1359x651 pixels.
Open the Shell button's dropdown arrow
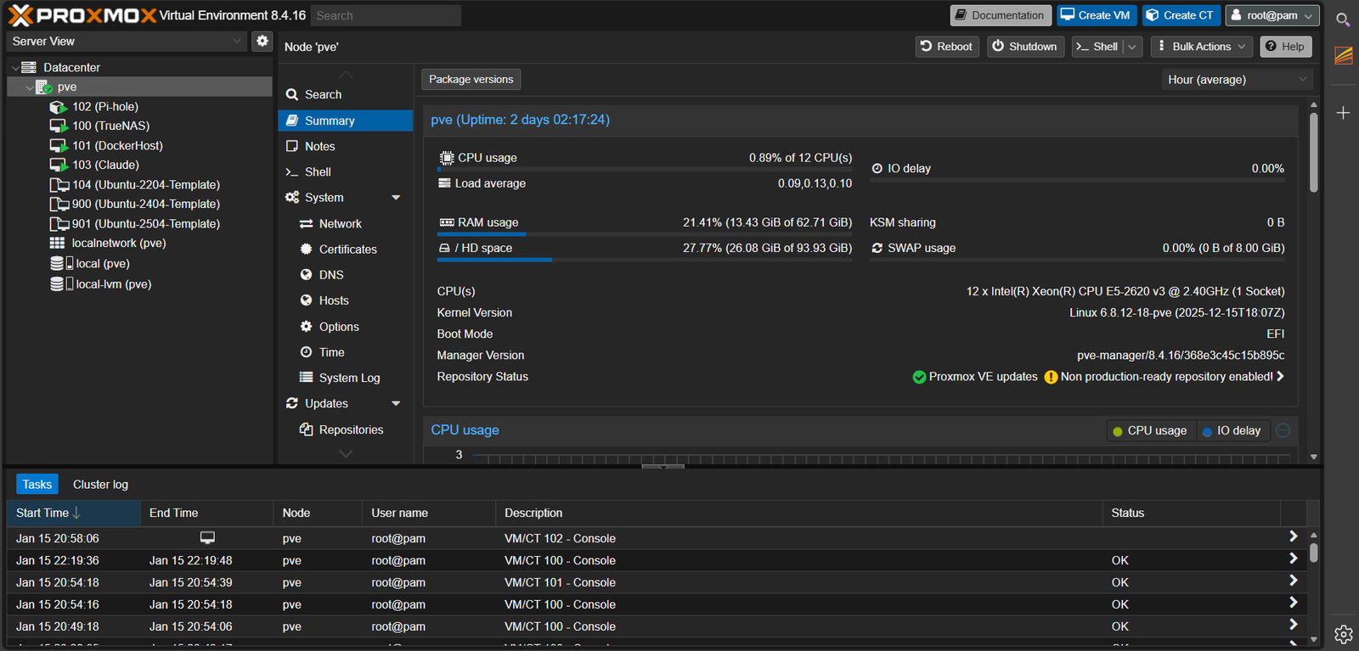point(1132,47)
